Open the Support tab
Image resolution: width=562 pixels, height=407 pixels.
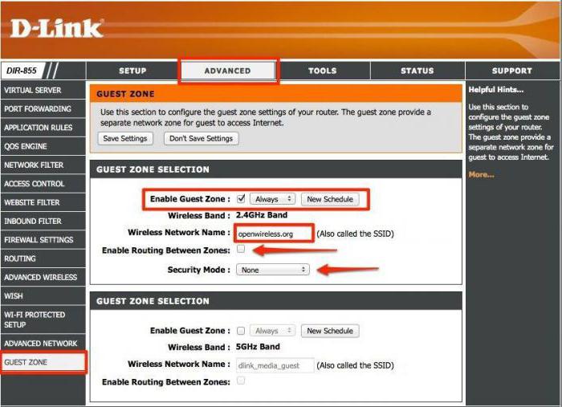pos(512,71)
